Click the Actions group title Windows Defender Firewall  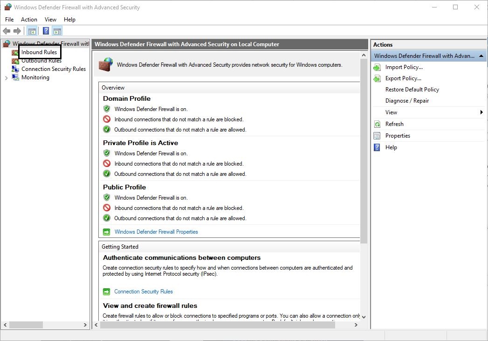tap(424, 56)
